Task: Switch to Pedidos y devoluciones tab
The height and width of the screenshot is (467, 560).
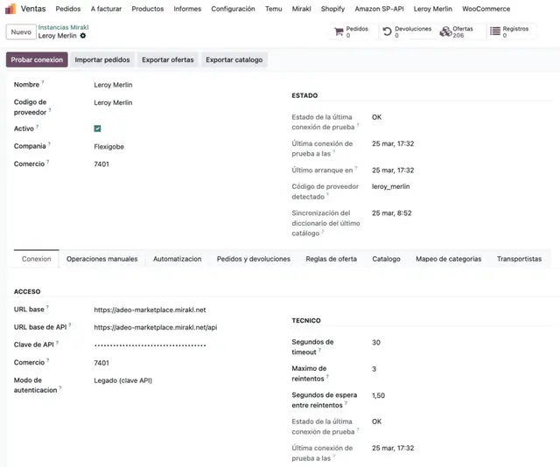Action: tap(254, 259)
